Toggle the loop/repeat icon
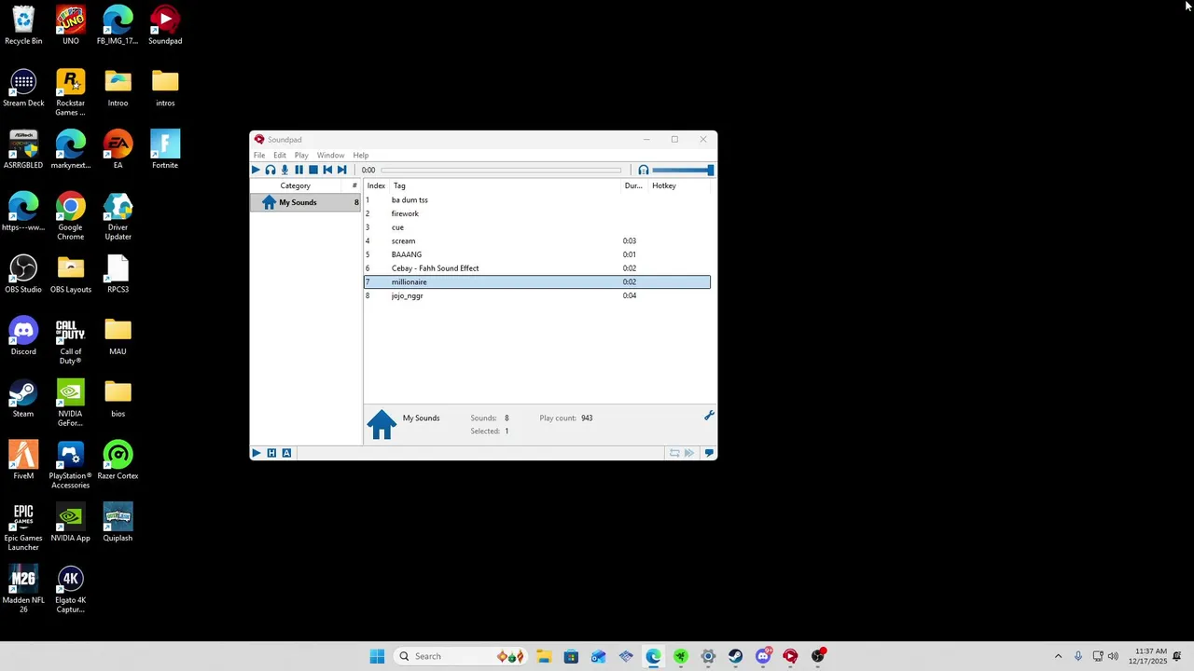This screenshot has width=1194, height=671. pyautogui.click(x=674, y=453)
